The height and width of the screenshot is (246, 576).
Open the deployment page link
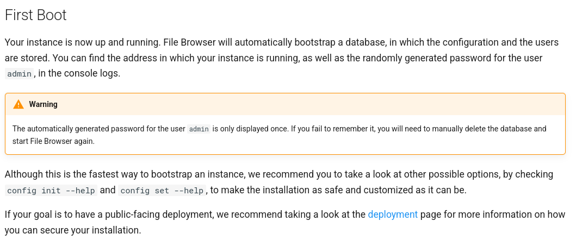pyautogui.click(x=393, y=215)
